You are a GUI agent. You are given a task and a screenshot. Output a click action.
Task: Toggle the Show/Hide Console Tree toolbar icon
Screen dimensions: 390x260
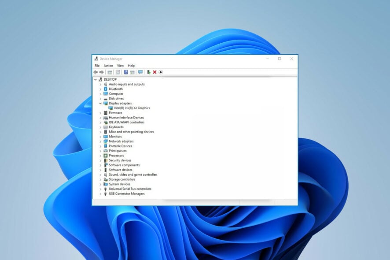coord(110,72)
